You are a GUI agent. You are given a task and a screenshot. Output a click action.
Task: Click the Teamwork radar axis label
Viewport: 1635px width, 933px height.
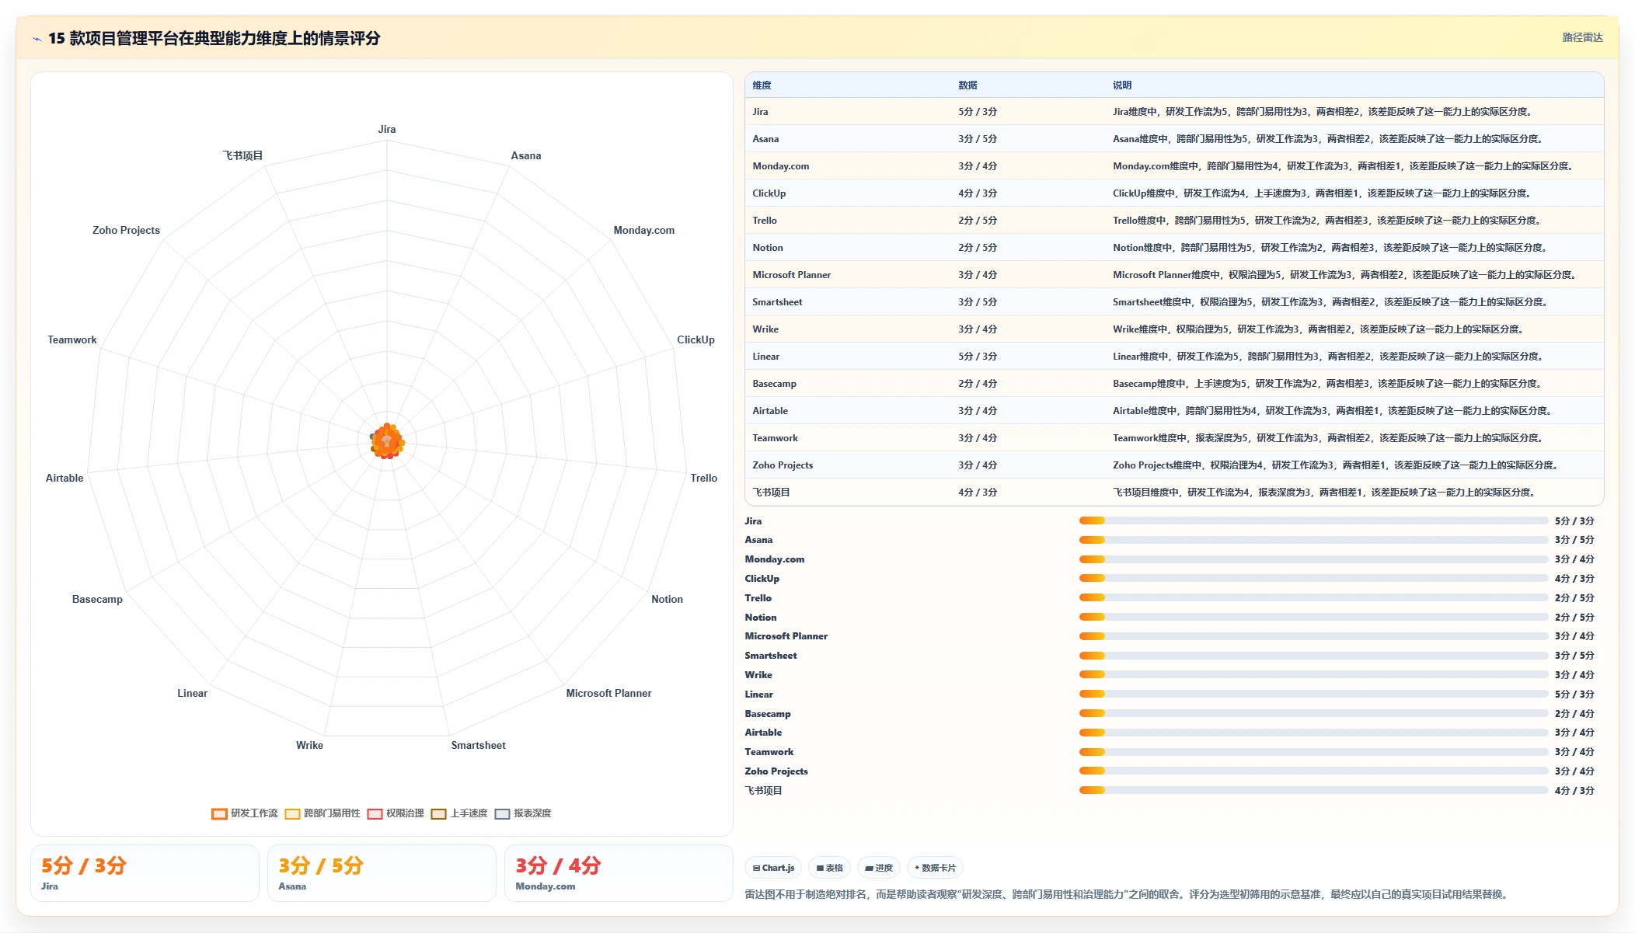coord(72,340)
